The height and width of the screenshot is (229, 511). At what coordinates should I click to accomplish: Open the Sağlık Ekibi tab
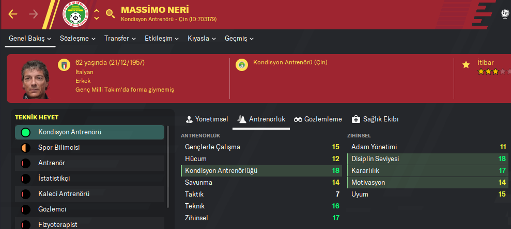tap(375, 119)
